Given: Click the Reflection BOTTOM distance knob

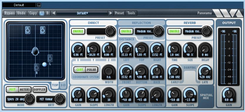Looking at the screenshot, I should click(x=142, y=72).
